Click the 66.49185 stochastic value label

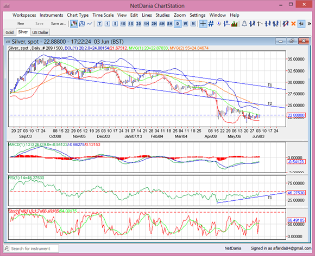tap(297, 220)
